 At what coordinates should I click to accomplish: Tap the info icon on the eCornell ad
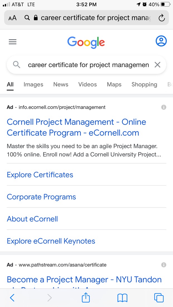164,107
